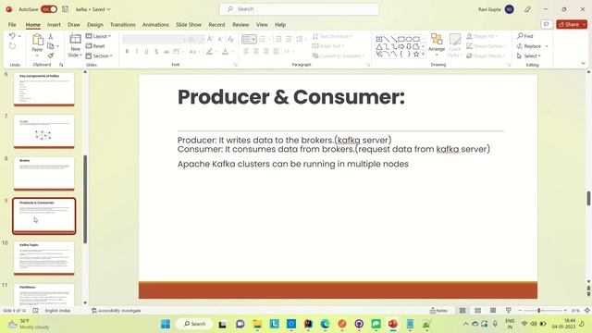Image resolution: width=592 pixels, height=333 pixels.
Task: Click the zoom out minus button
Action: (x=520, y=311)
